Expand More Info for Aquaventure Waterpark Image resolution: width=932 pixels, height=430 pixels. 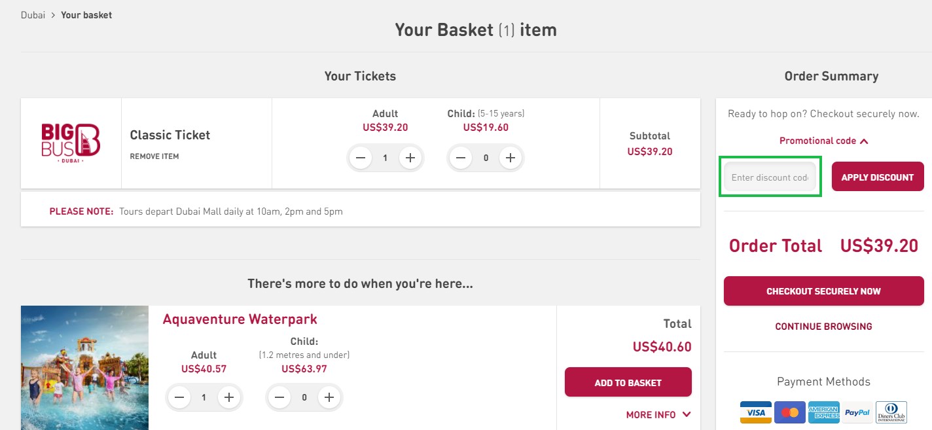point(658,414)
